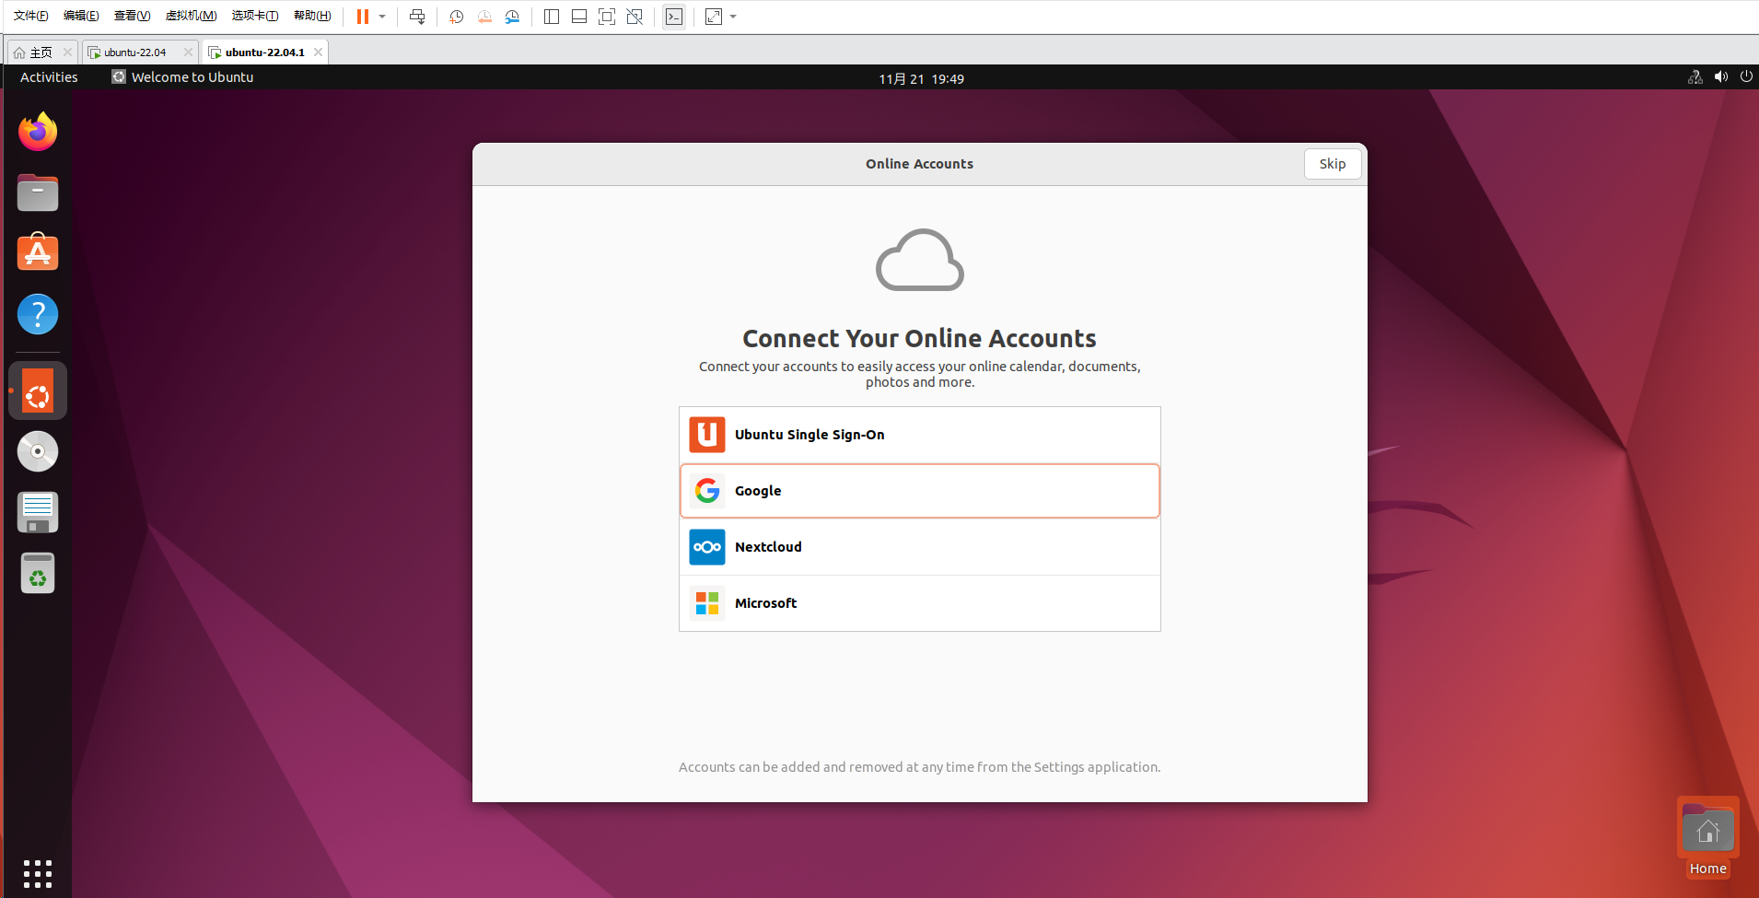
Task: Skip the Online Accounts setup
Action: 1333,164
